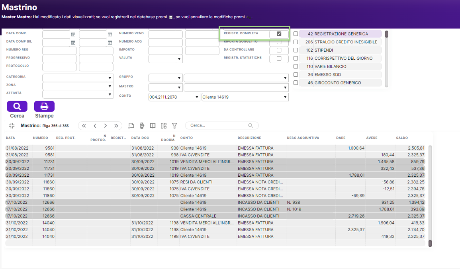Open second DATA COMP. calendar picker
The width and height of the screenshot is (460, 269).
110,34
